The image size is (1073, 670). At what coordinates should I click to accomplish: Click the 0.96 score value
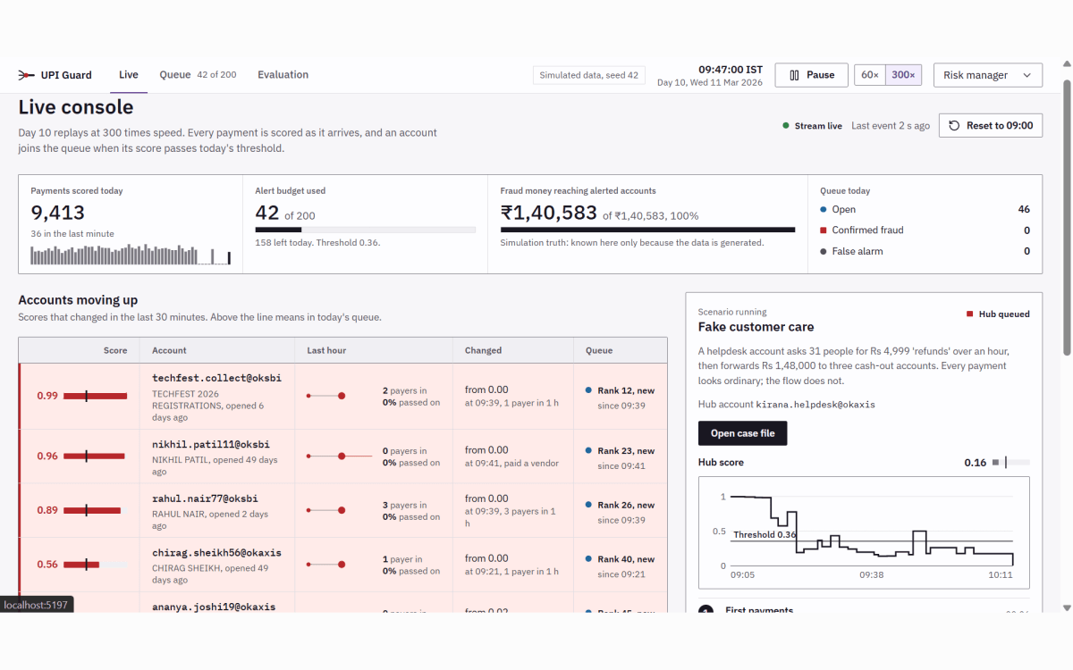tap(47, 456)
